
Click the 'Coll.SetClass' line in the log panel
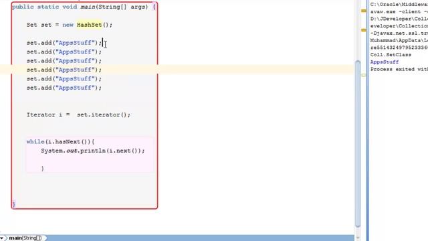click(391, 55)
